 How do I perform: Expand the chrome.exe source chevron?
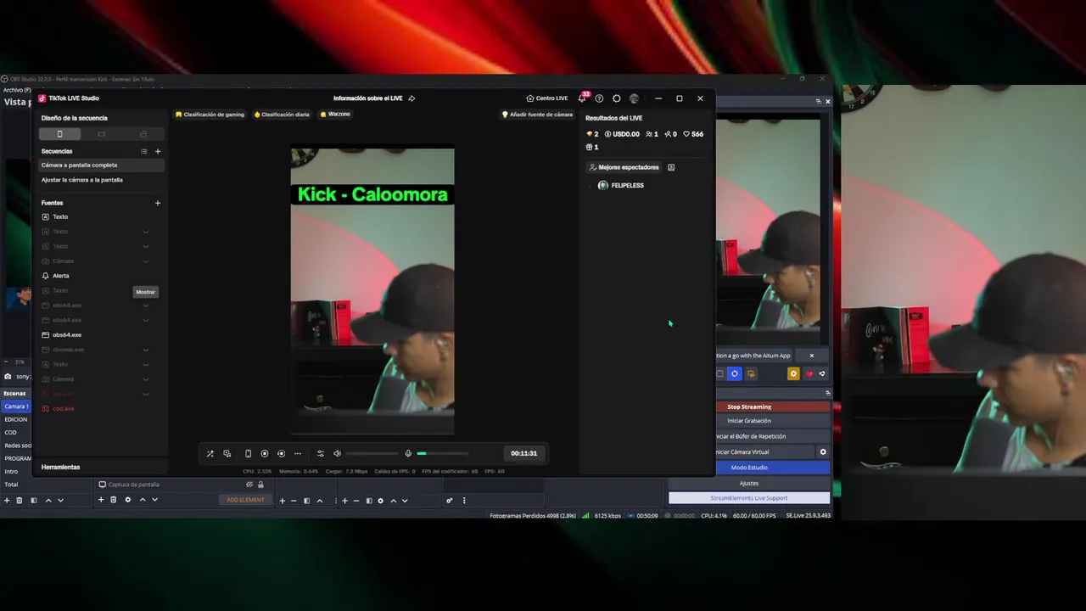coord(146,350)
